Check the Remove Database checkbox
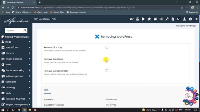The height and width of the screenshot is (112, 200). coord(107,59)
